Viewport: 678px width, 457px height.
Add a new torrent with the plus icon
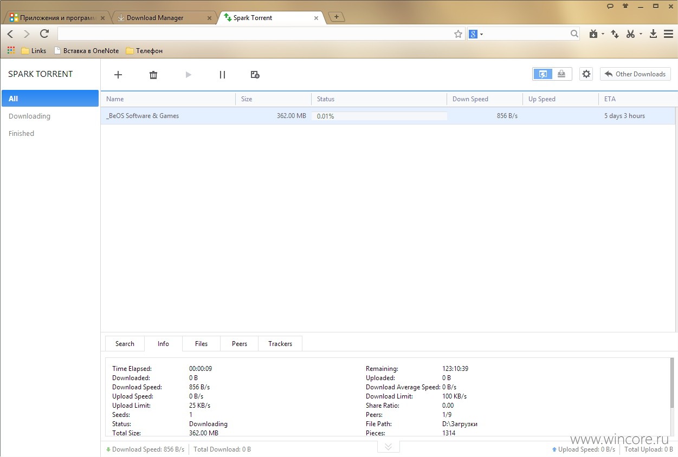click(x=118, y=75)
